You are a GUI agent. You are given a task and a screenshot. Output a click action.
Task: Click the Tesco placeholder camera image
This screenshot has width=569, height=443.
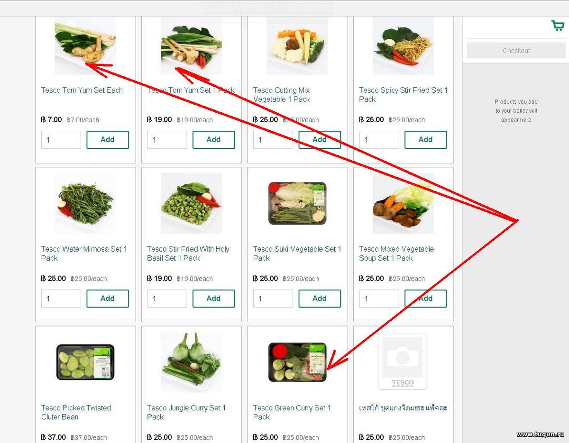pos(403,362)
